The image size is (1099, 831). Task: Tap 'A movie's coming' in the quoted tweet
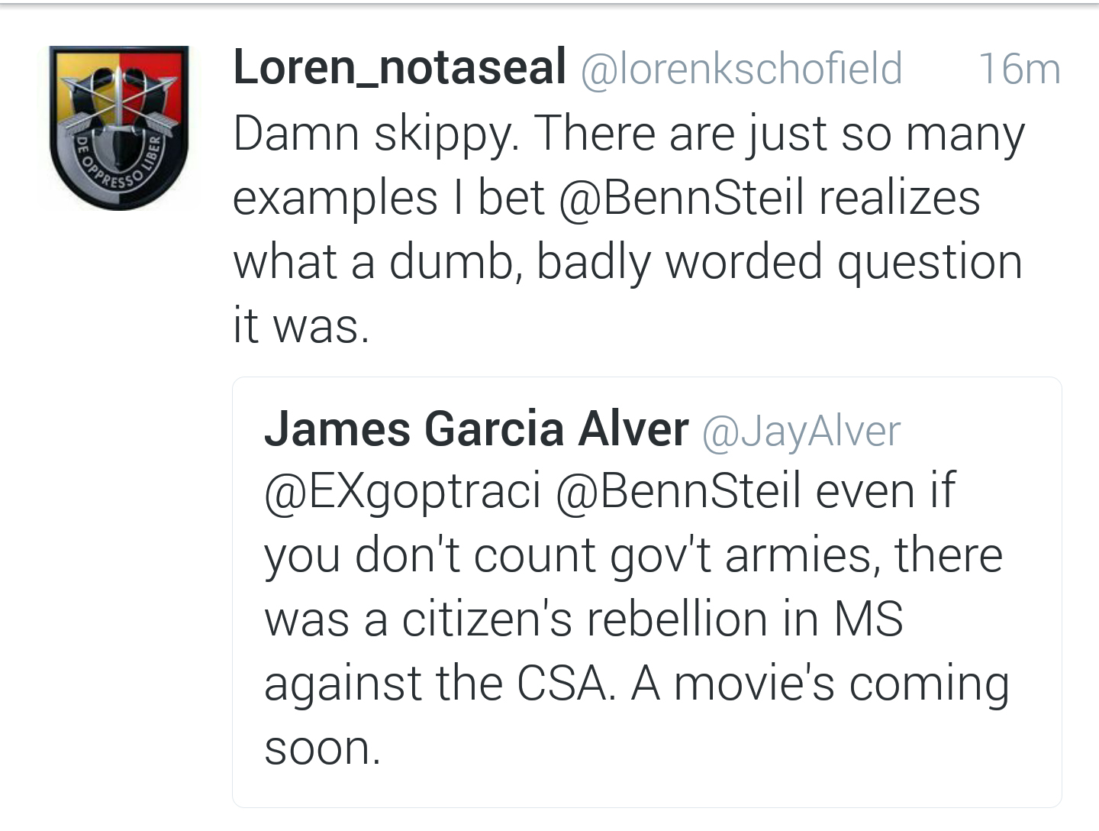820,683
